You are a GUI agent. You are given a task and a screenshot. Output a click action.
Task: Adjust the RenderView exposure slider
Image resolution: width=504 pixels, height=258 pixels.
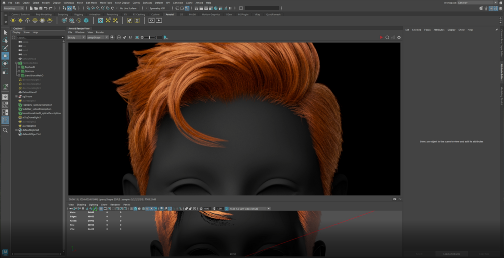point(150,37)
